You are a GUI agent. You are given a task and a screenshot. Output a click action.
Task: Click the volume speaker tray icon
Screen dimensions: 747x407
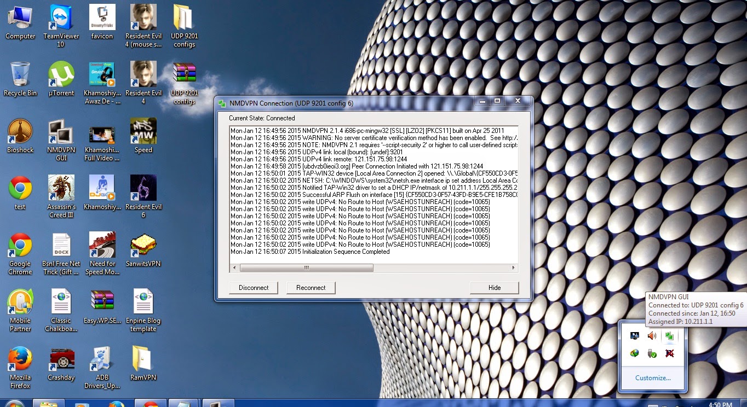coord(652,336)
